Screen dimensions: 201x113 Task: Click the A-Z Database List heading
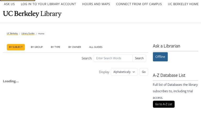[x=169, y=75]
